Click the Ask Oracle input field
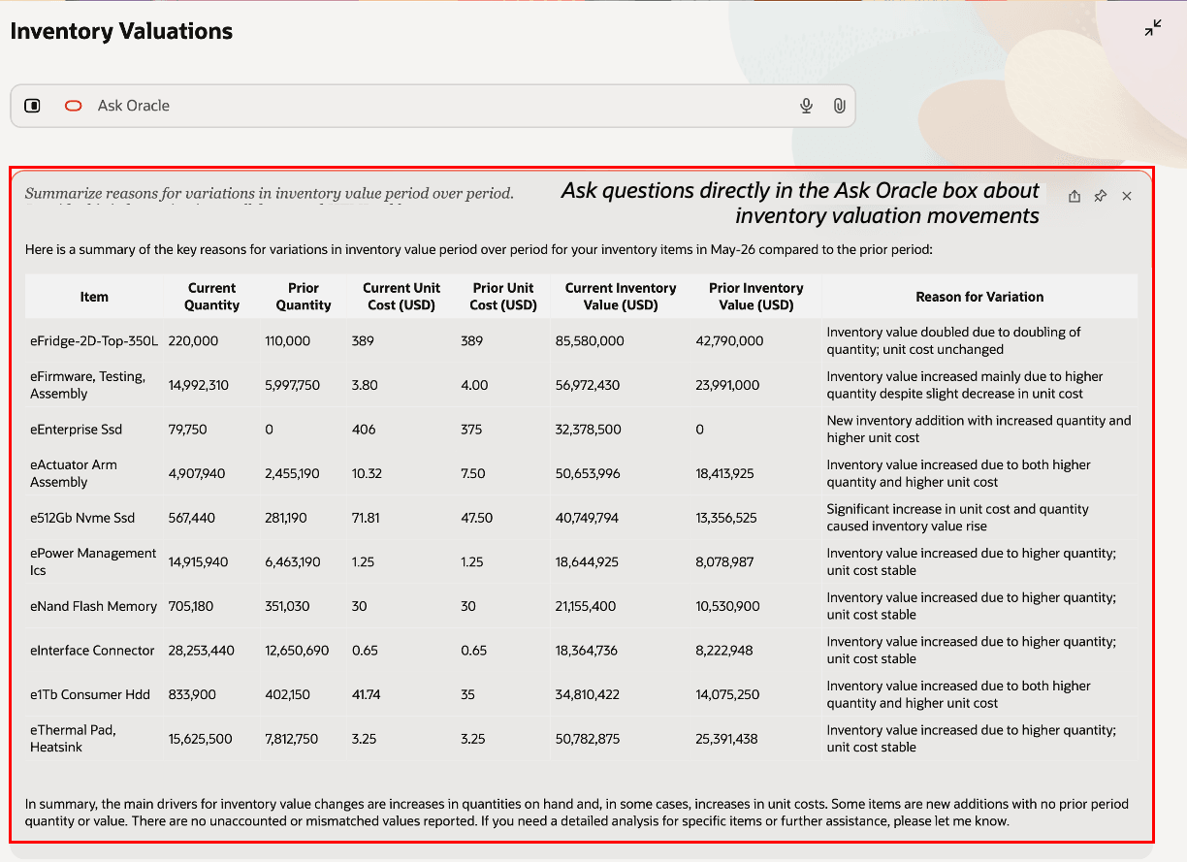Image resolution: width=1187 pixels, height=863 pixels. tap(433, 106)
